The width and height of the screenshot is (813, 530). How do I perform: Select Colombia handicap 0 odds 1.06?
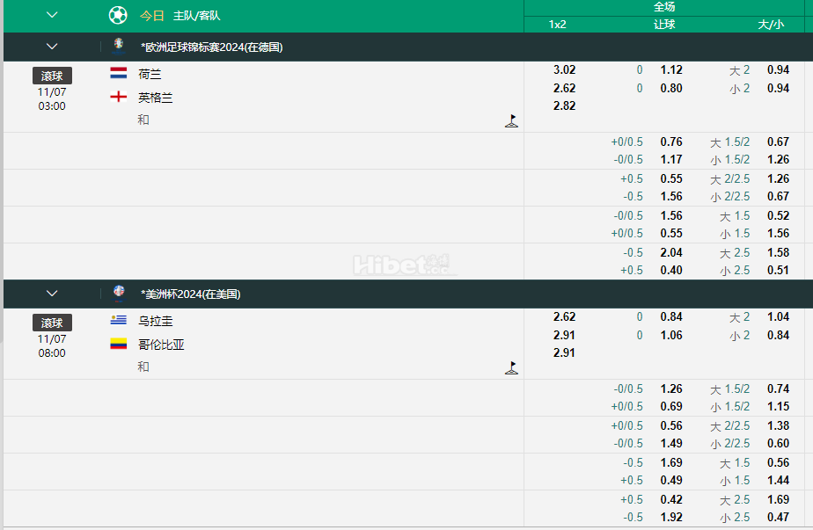click(x=671, y=335)
